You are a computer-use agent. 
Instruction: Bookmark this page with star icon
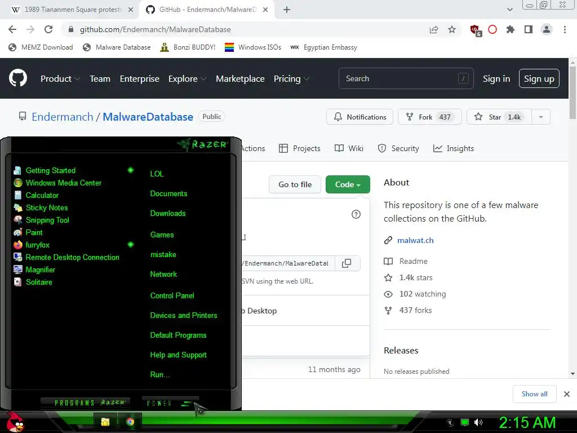(452, 29)
